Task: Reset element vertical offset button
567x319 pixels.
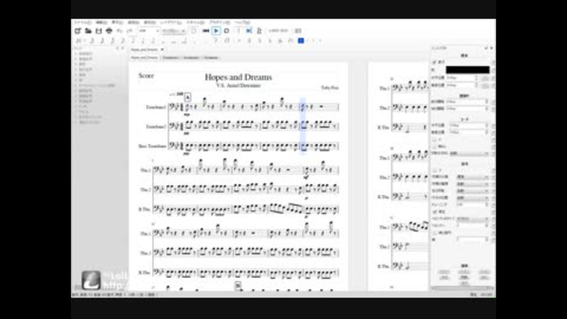Action: pyautogui.click(x=485, y=85)
